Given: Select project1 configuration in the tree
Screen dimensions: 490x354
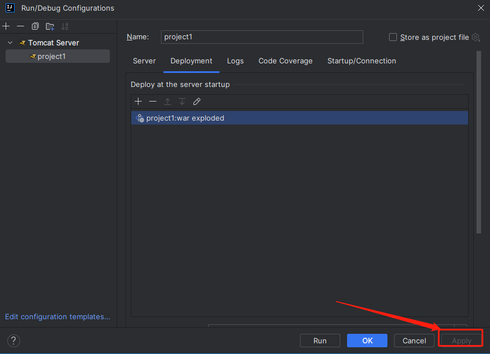Looking at the screenshot, I should 51,56.
